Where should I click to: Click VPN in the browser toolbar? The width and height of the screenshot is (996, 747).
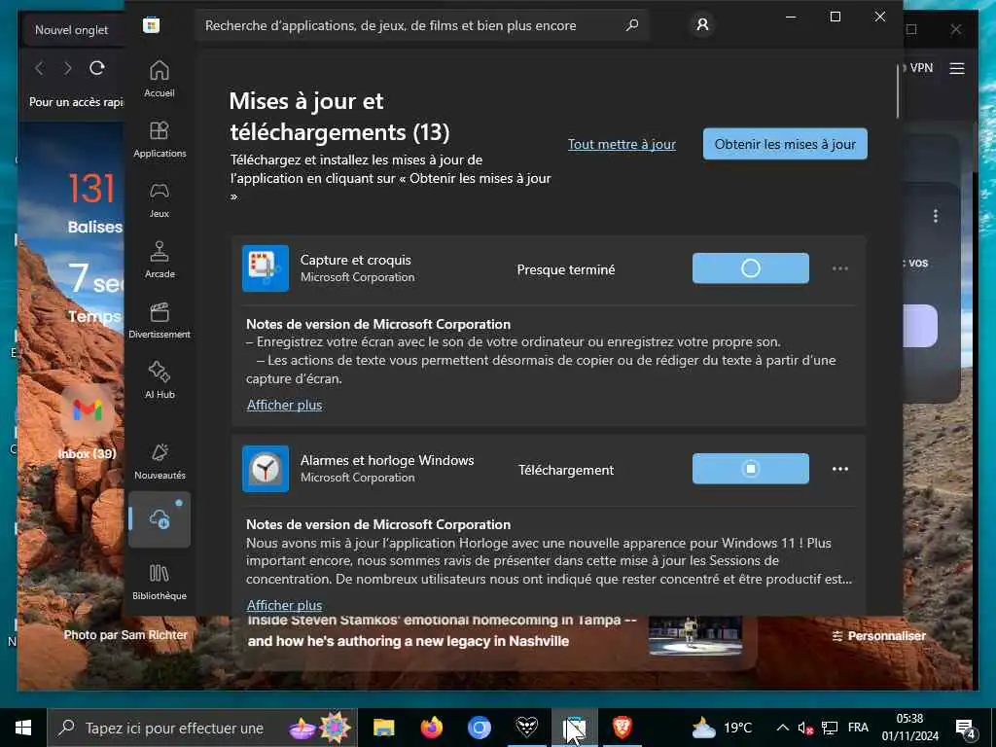(x=921, y=68)
